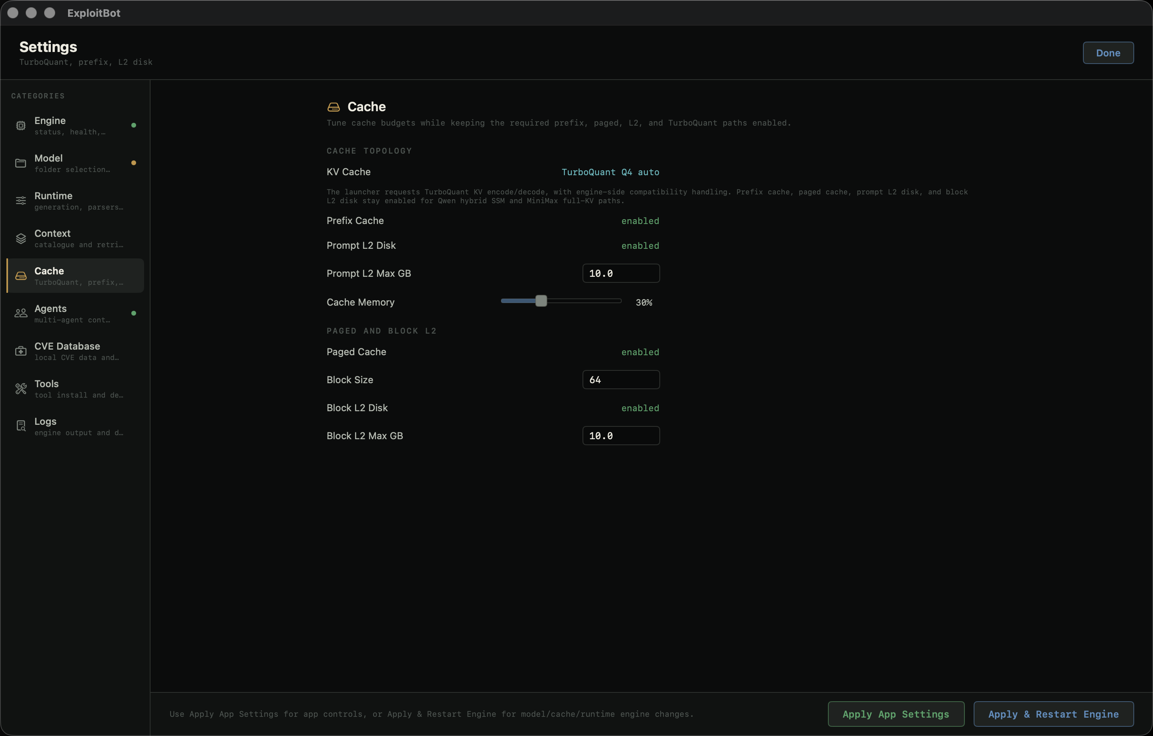Click the Cache heading icon in main panel
This screenshot has height=736, width=1153.
(333, 107)
